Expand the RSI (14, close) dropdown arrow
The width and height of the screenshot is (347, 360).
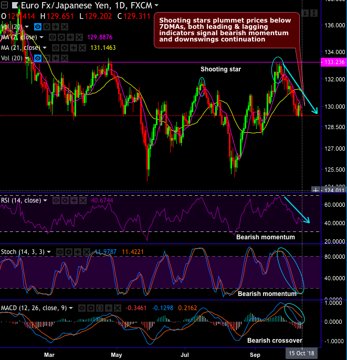(45, 200)
